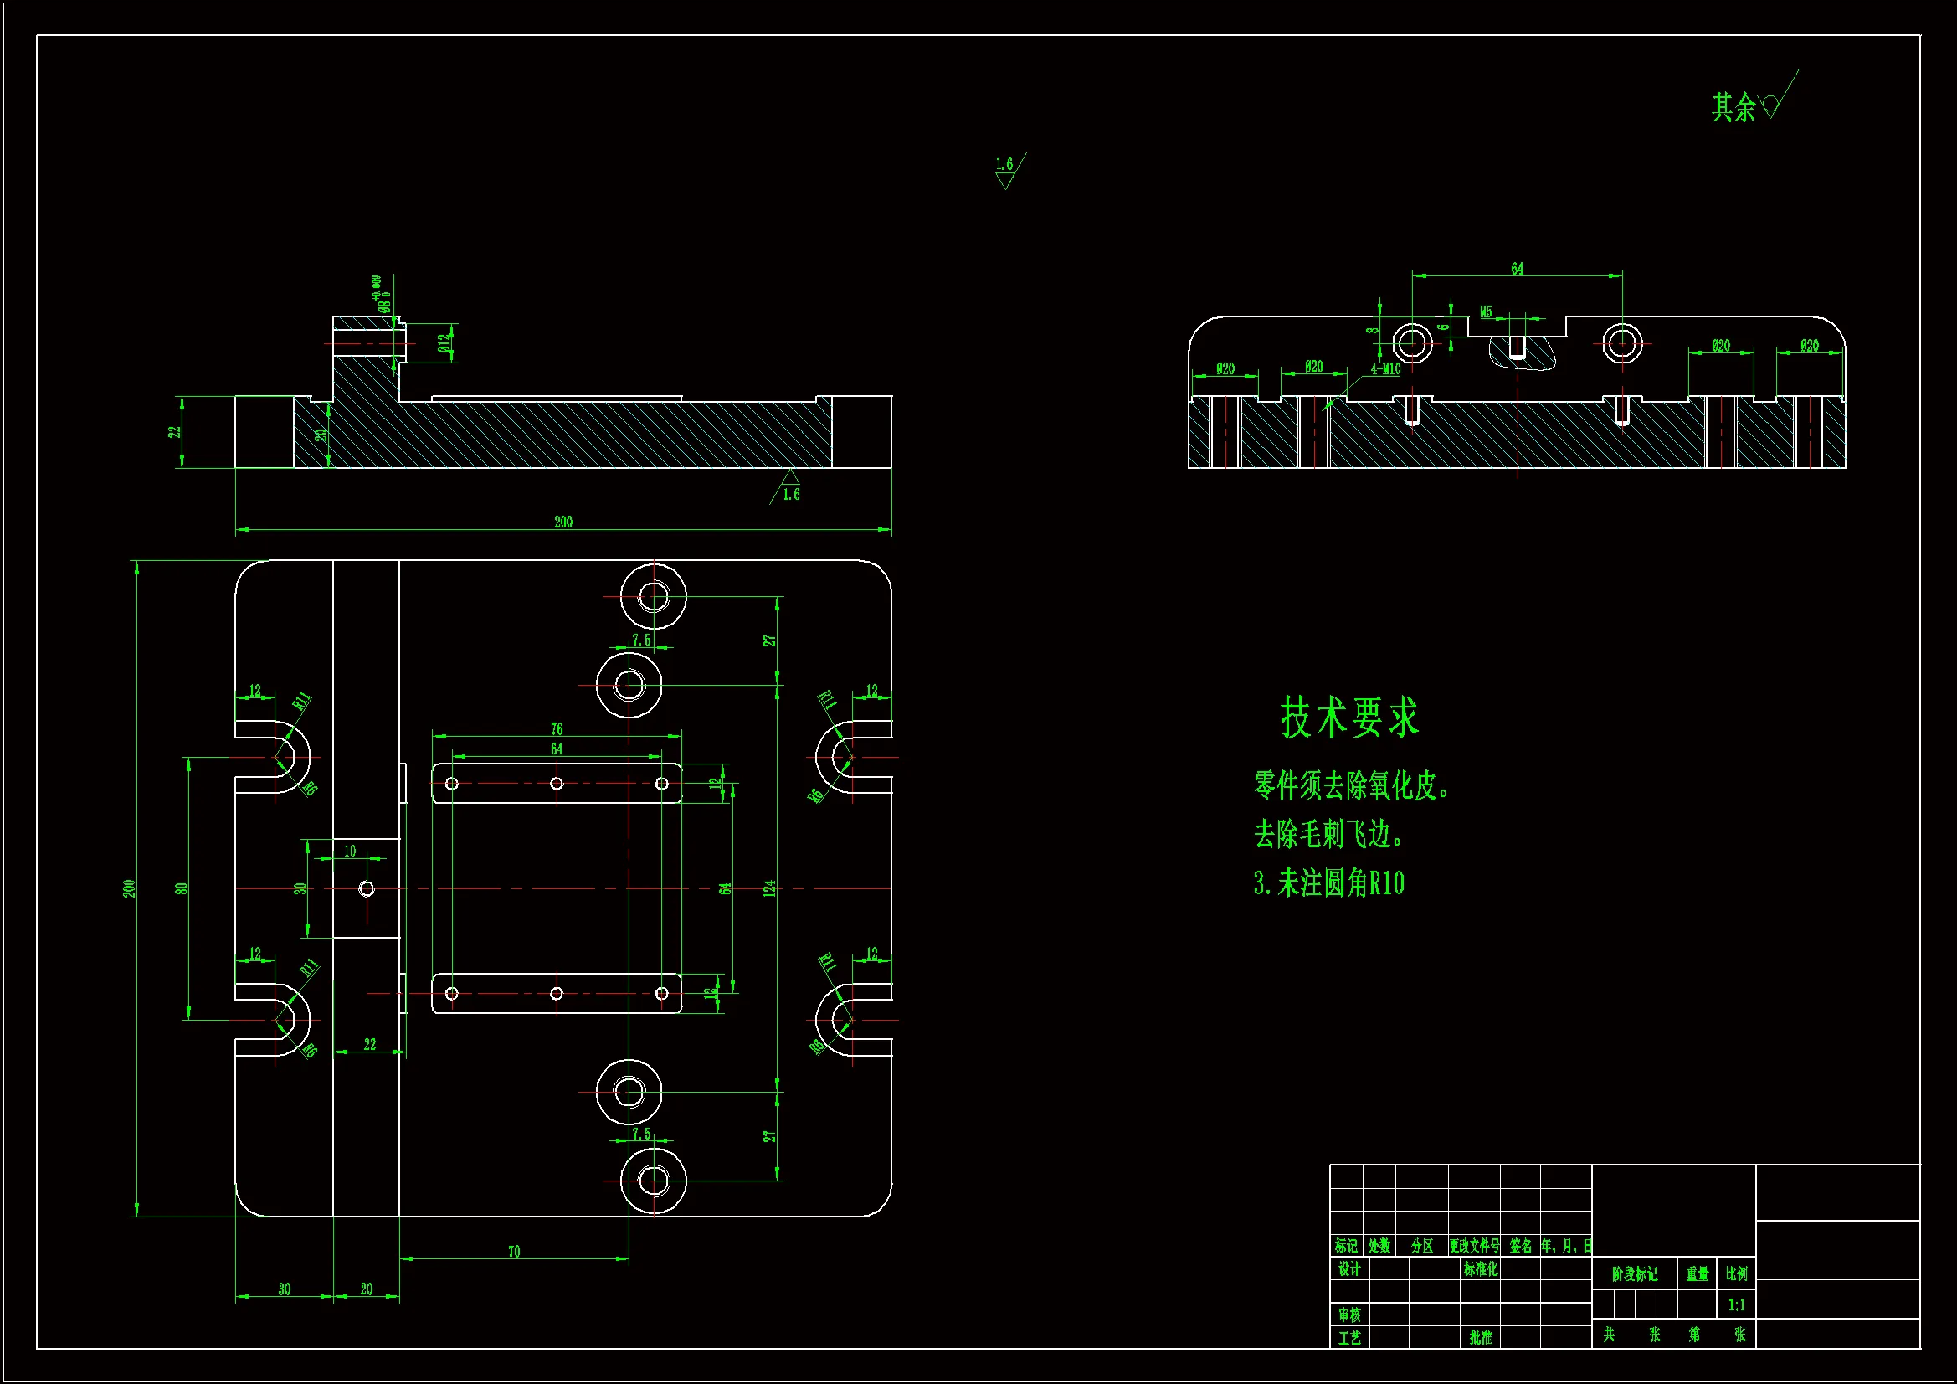Click the 零件须去除氧化皮 requirement line
1957x1384 pixels.
1351,785
